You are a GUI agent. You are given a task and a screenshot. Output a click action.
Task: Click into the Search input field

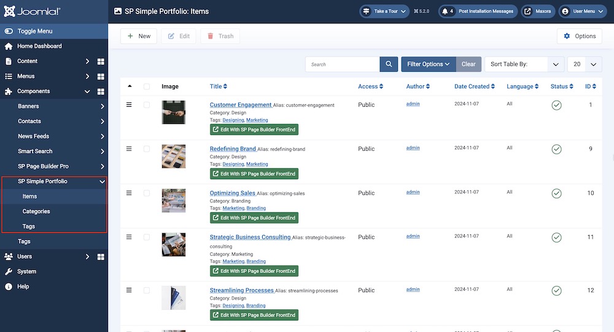(x=343, y=64)
